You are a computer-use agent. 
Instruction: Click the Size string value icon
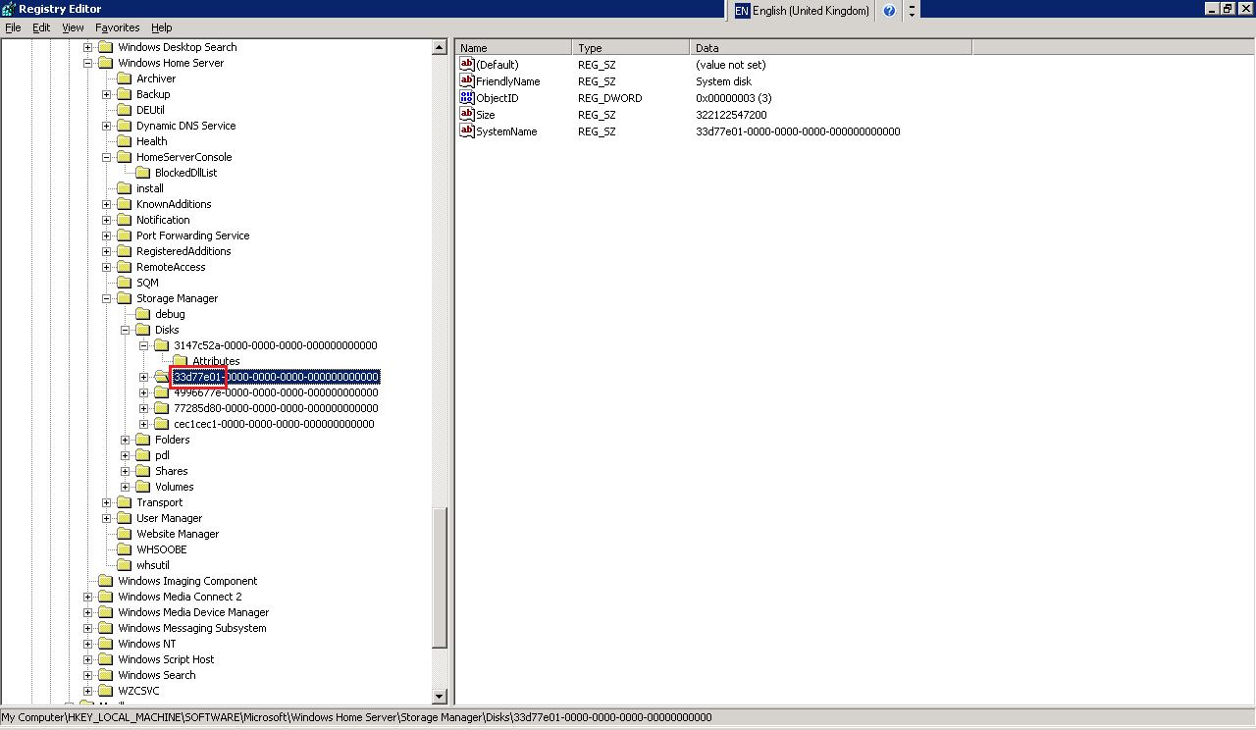[x=467, y=115]
